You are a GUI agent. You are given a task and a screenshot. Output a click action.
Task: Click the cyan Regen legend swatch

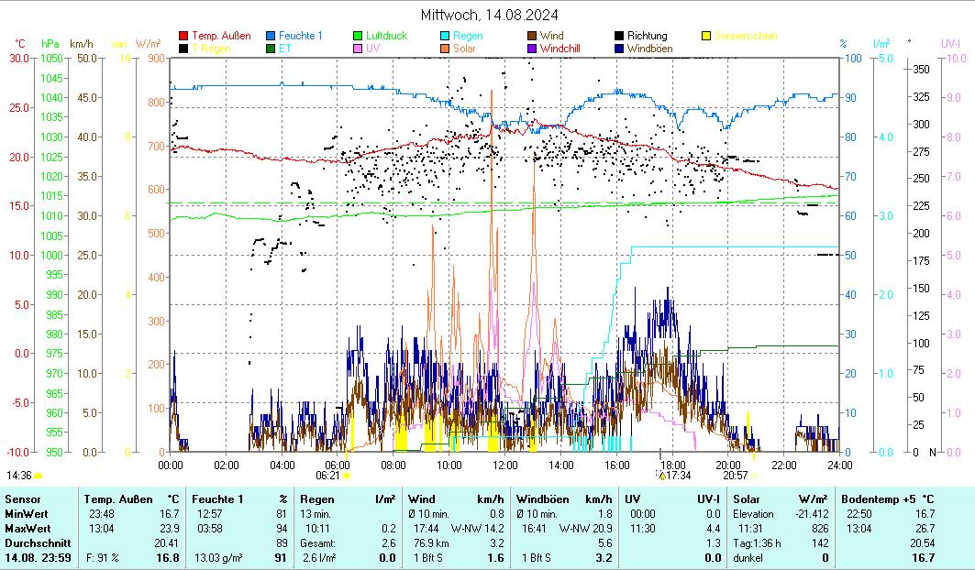coord(445,37)
